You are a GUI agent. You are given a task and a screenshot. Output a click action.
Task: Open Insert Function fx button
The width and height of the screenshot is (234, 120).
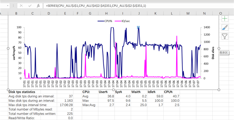38,6
